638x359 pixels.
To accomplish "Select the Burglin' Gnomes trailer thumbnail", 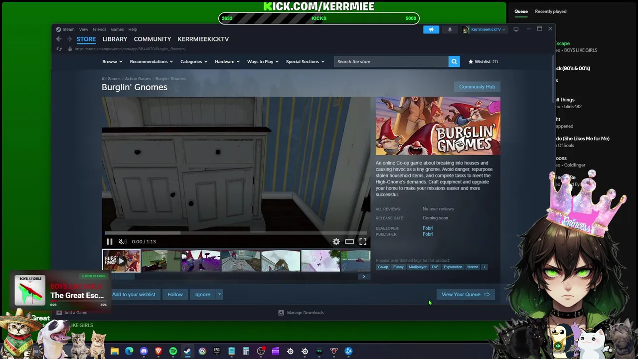I will click(121, 261).
